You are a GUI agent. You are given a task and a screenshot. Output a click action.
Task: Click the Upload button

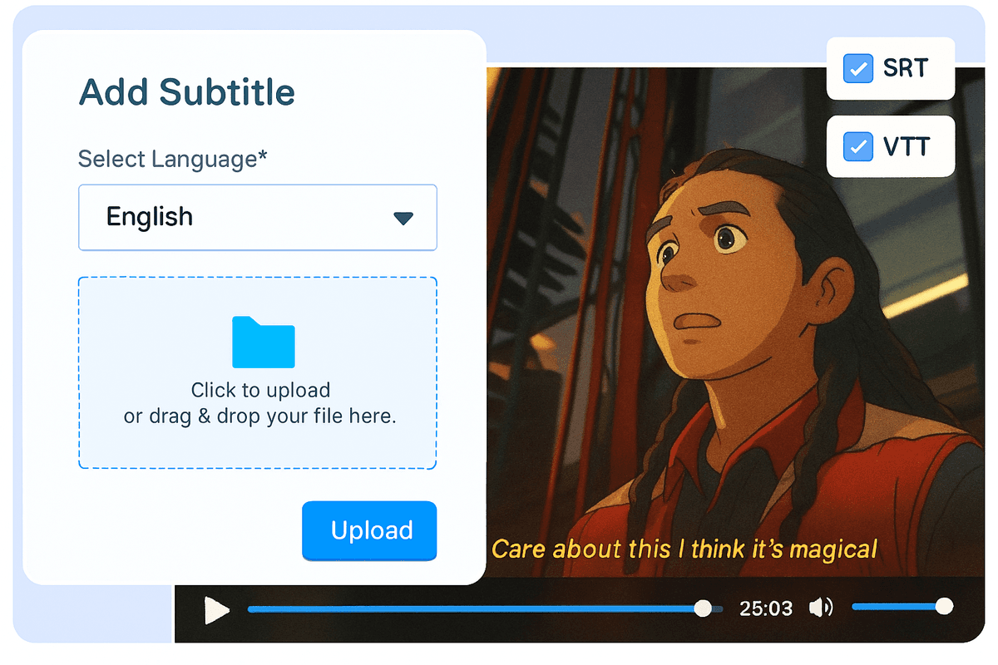tap(369, 530)
